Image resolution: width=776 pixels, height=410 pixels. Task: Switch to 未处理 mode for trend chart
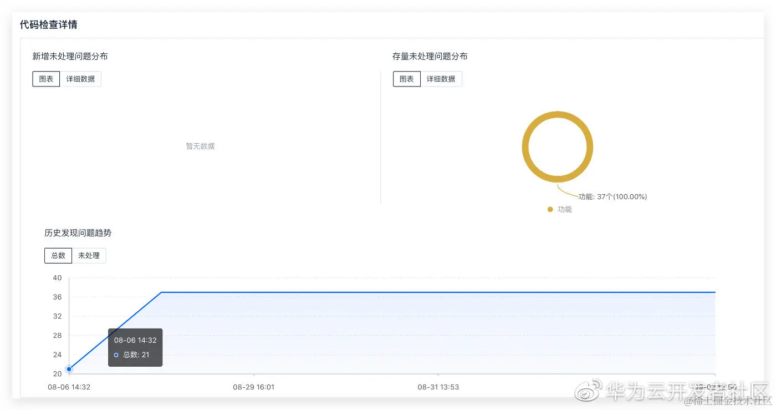[x=89, y=255]
